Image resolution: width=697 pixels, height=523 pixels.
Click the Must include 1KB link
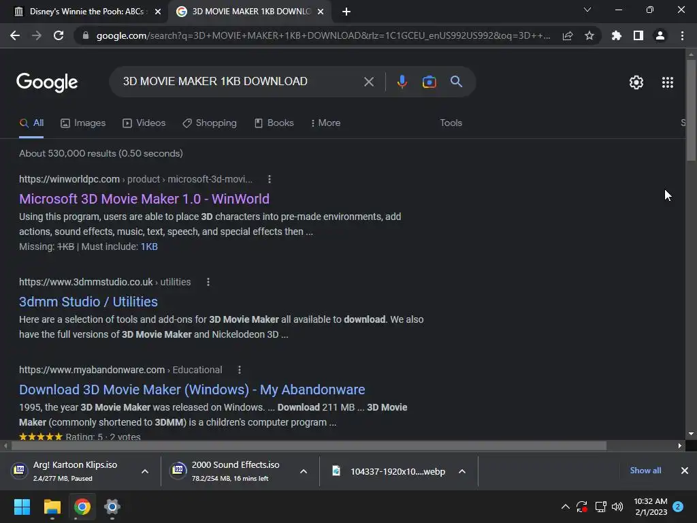[149, 247]
